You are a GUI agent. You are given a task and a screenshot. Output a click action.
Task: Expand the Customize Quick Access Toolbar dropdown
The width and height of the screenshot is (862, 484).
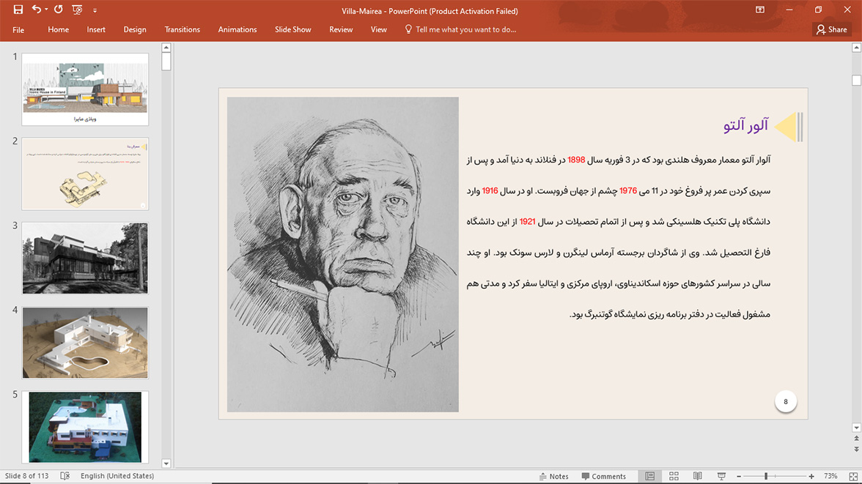coord(95,10)
